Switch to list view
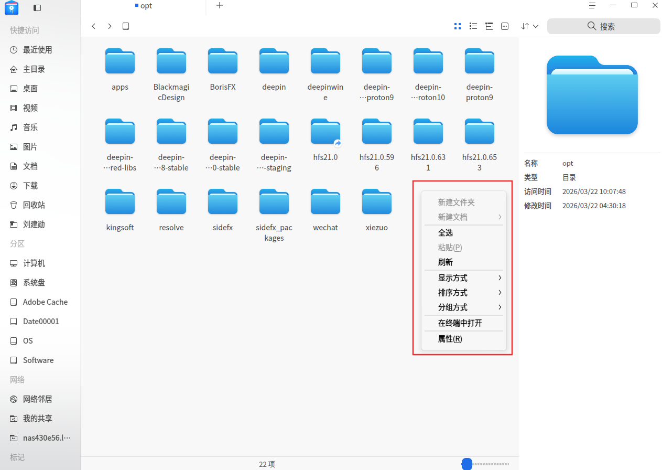This screenshot has width=662, height=470. (473, 26)
